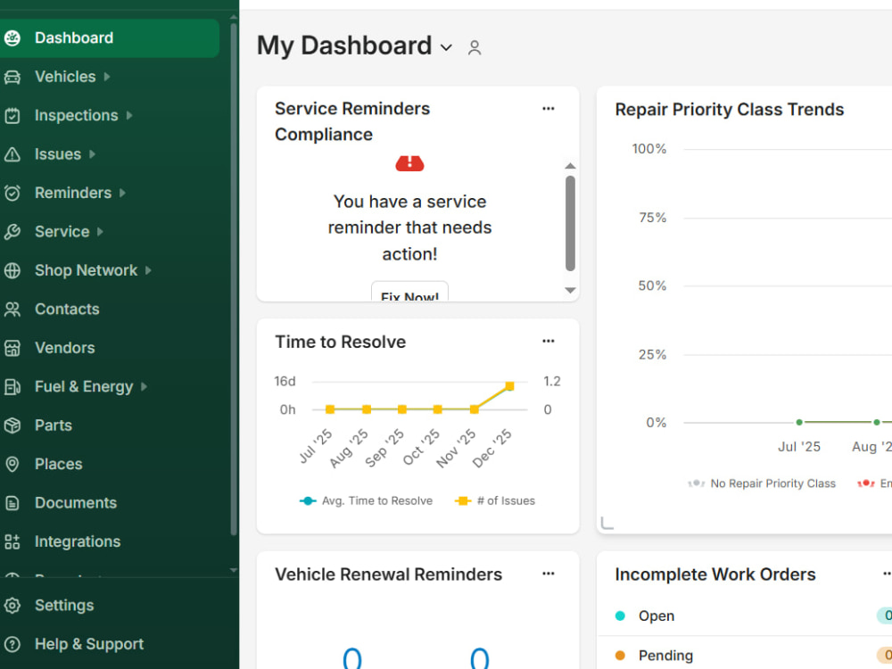
Task: Open the Dashboard menu item
Action: [x=108, y=38]
